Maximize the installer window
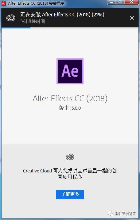 (120, 2)
